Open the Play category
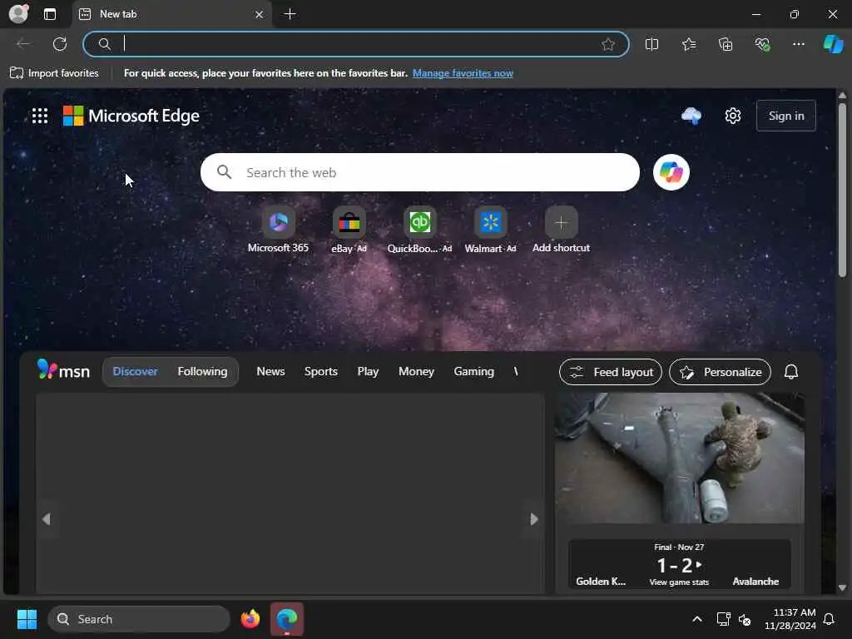This screenshot has width=852, height=639. coord(368,372)
